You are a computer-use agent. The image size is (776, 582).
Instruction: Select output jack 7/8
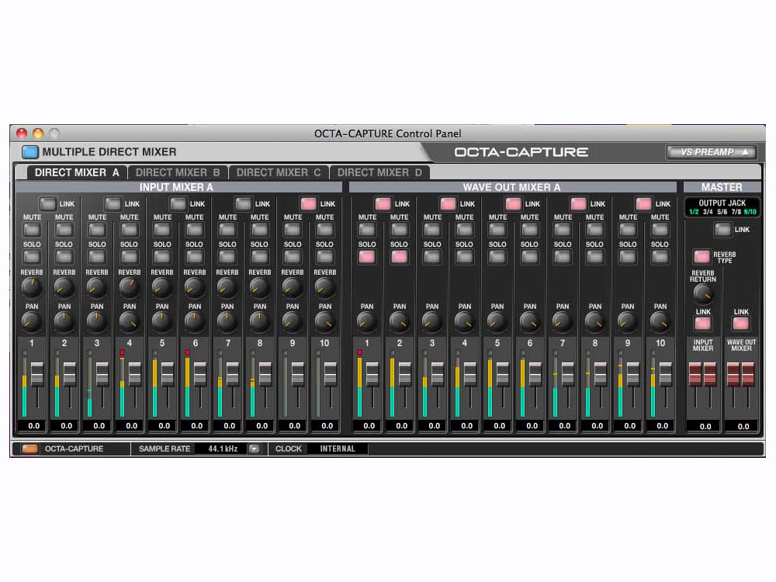tap(736, 212)
